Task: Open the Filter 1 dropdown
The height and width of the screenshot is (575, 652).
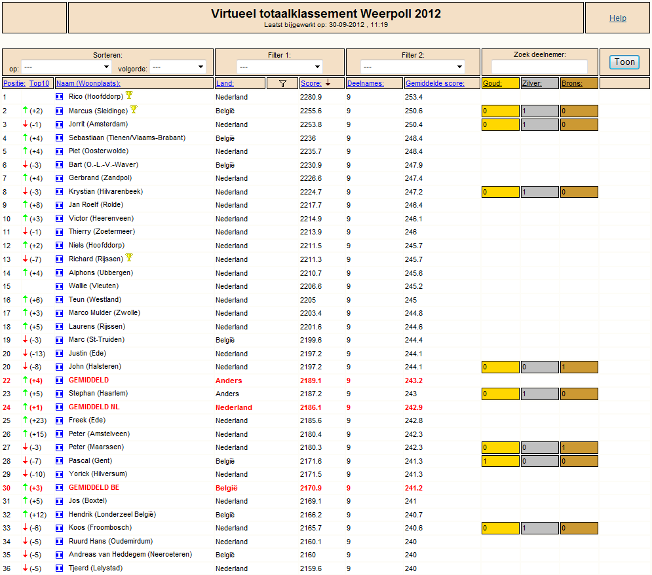Action: point(280,67)
